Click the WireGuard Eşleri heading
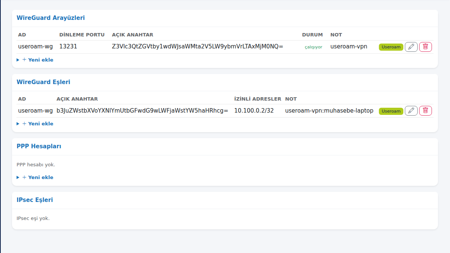This screenshot has width=450, height=253. click(43, 82)
